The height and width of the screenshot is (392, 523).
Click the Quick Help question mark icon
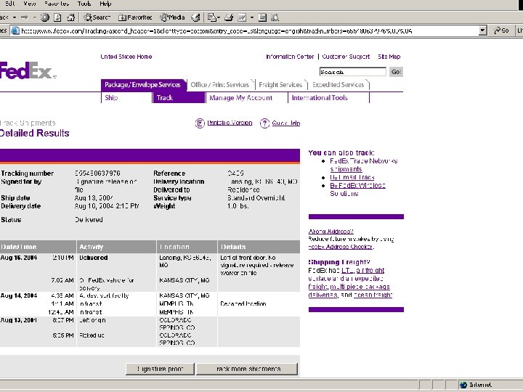pos(264,123)
